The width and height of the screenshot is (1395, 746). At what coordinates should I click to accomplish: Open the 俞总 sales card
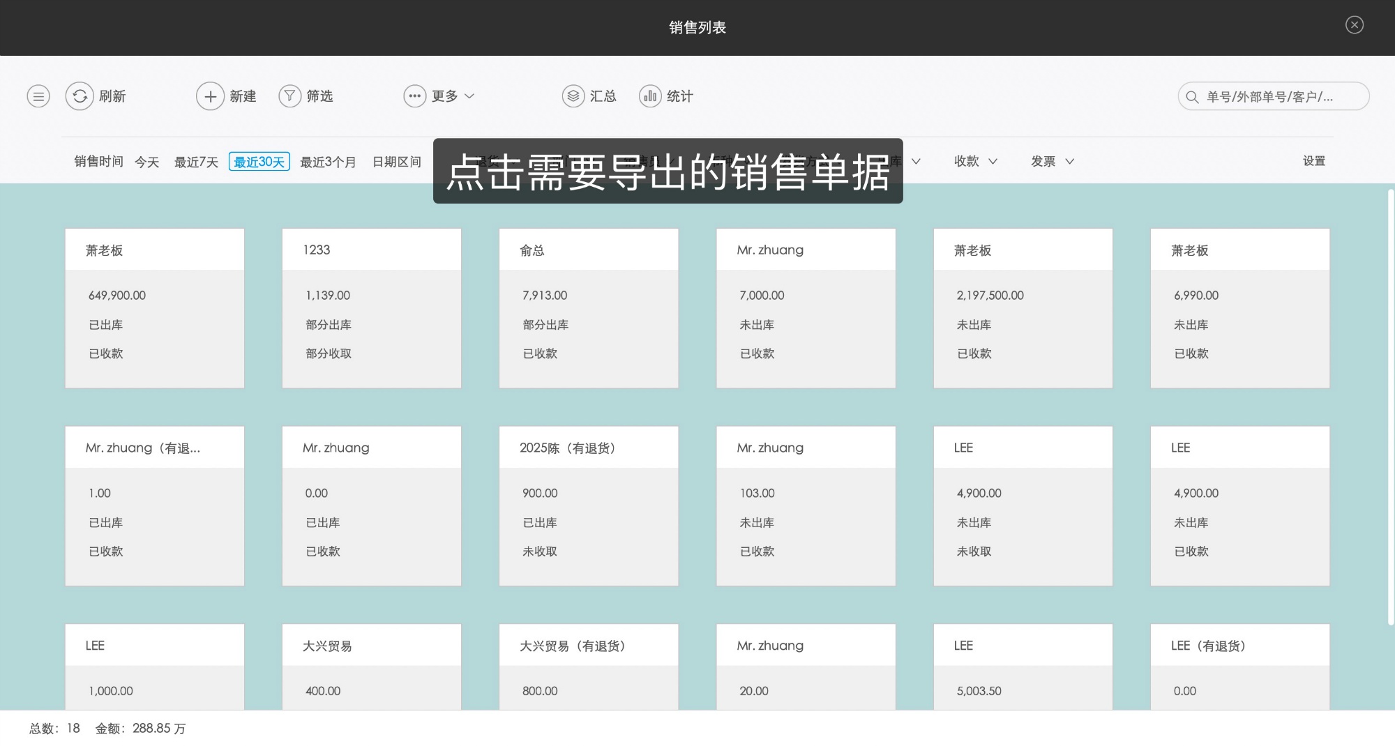coord(588,307)
